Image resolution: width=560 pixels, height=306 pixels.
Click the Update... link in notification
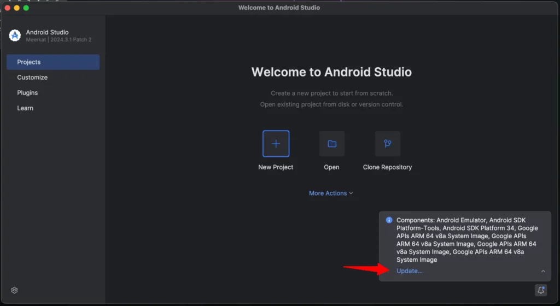tap(409, 270)
